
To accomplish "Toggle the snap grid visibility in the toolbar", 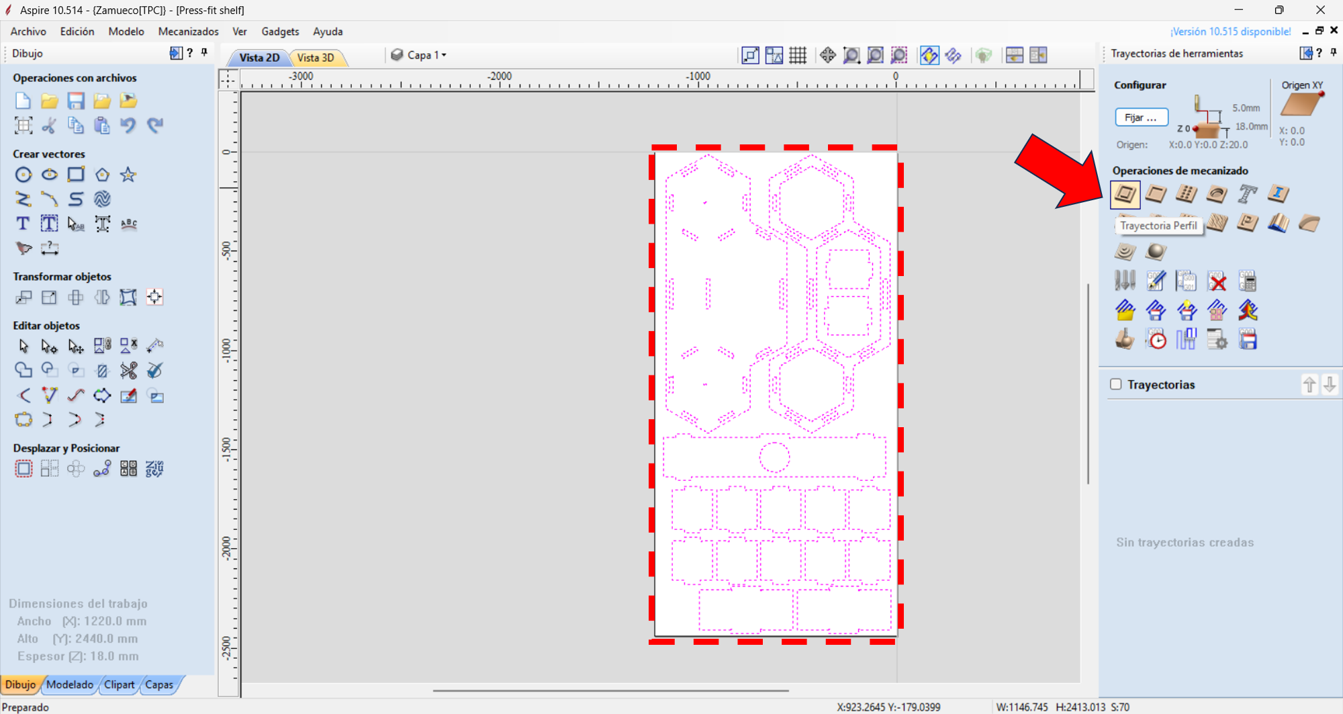I will pyautogui.click(x=798, y=55).
